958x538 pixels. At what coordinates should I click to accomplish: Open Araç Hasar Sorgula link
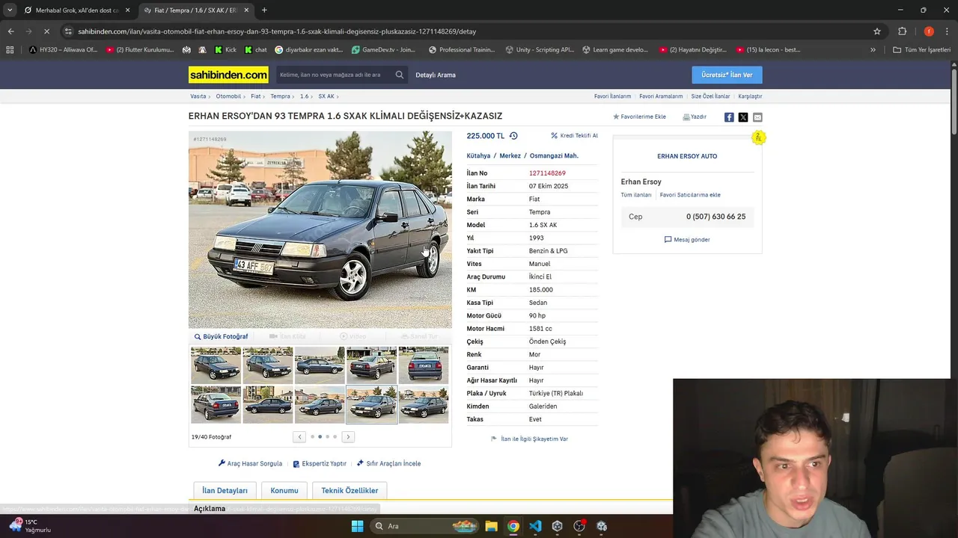250,463
